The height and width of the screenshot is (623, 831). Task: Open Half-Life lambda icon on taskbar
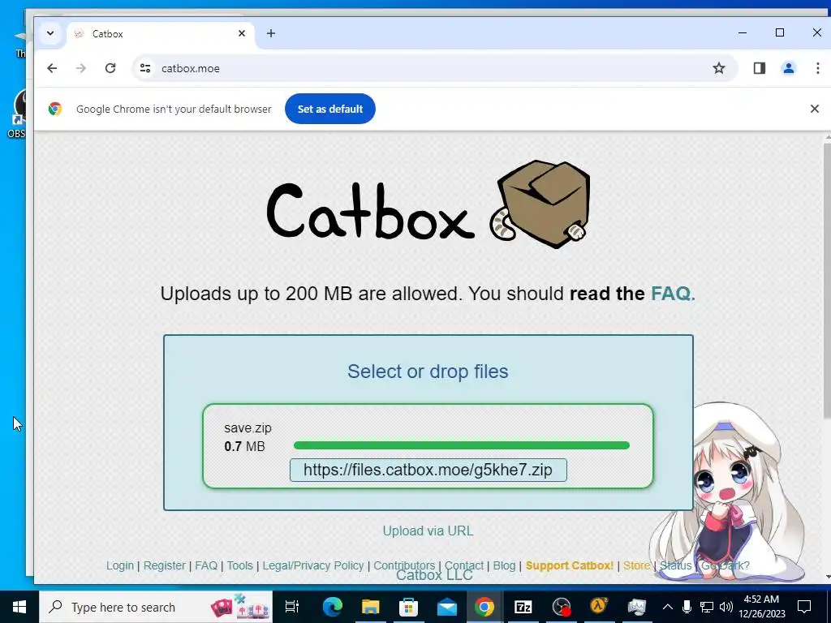point(599,606)
